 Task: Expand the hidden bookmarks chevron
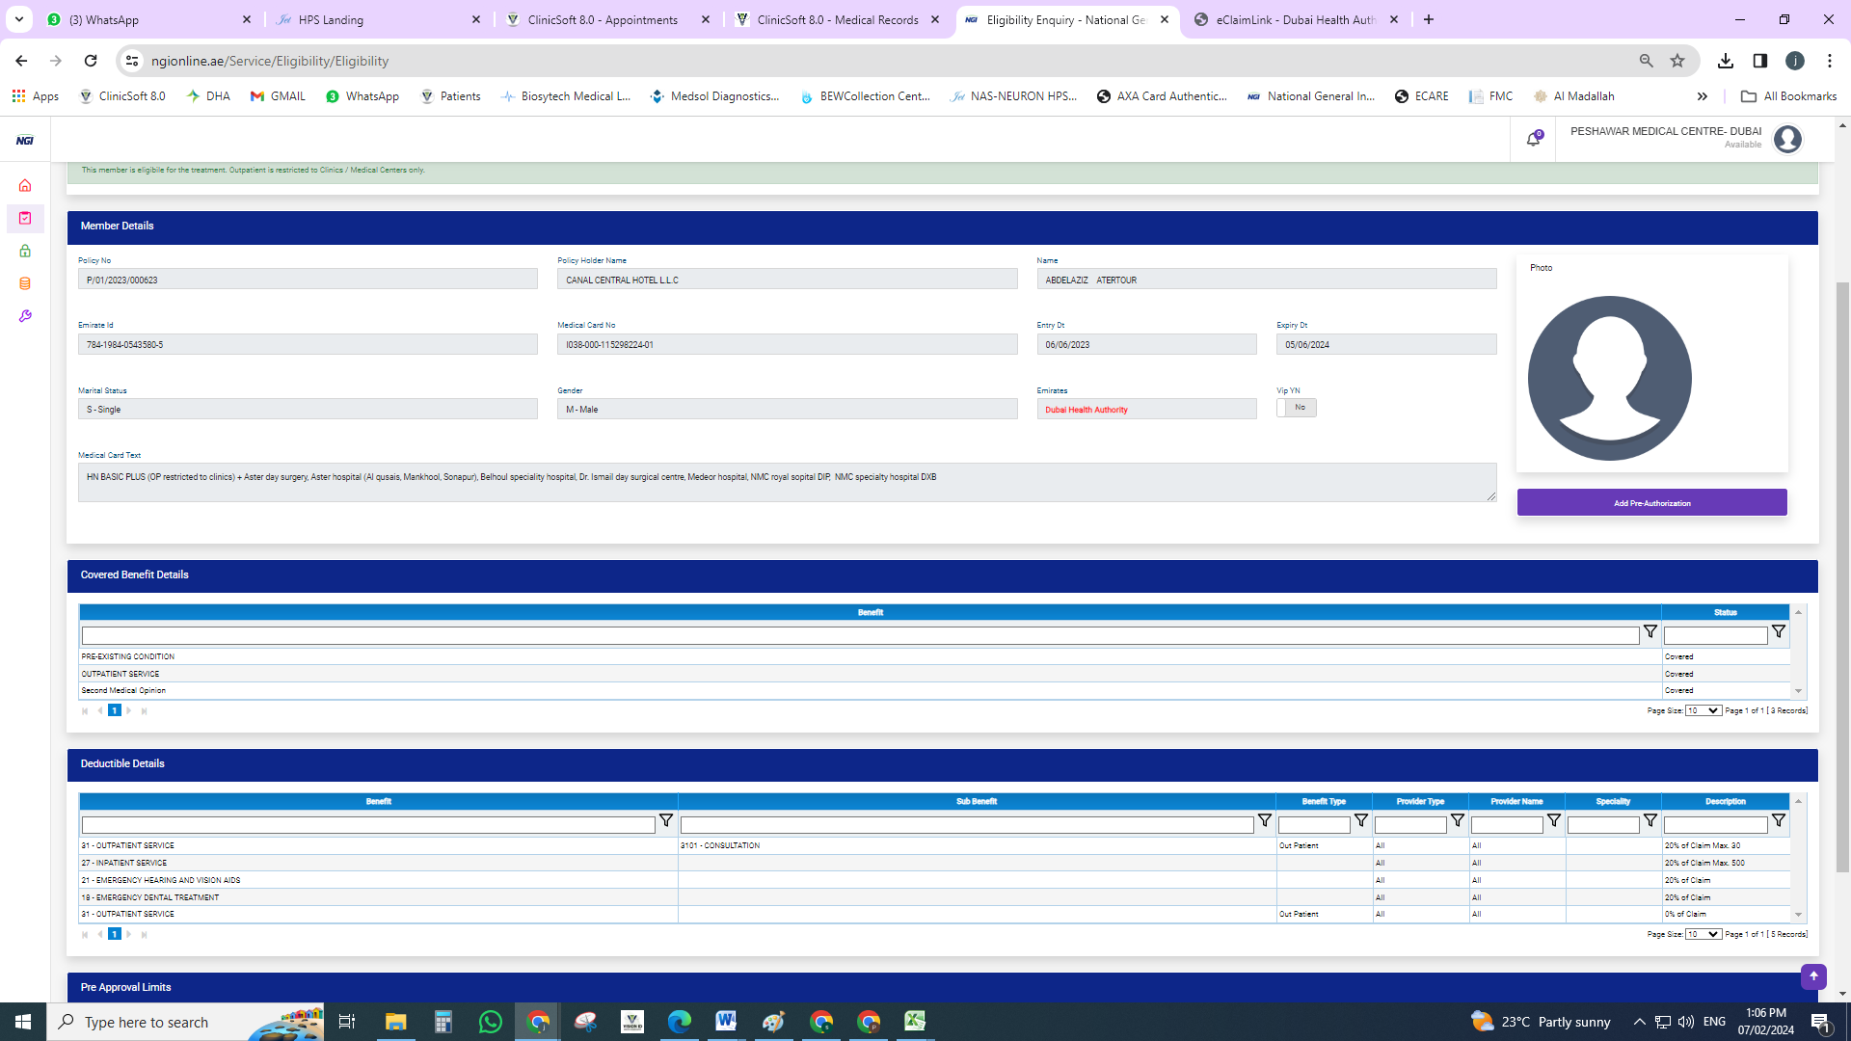1703,96
